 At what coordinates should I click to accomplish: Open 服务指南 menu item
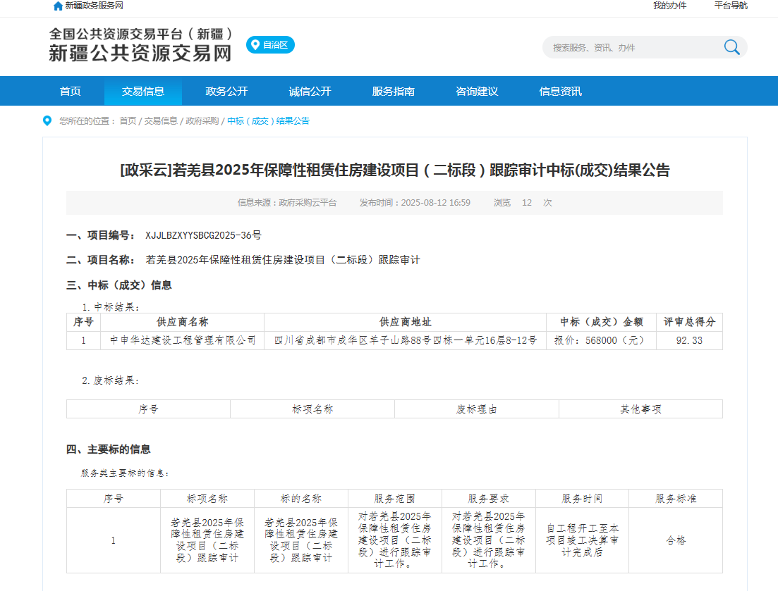pyautogui.click(x=393, y=92)
